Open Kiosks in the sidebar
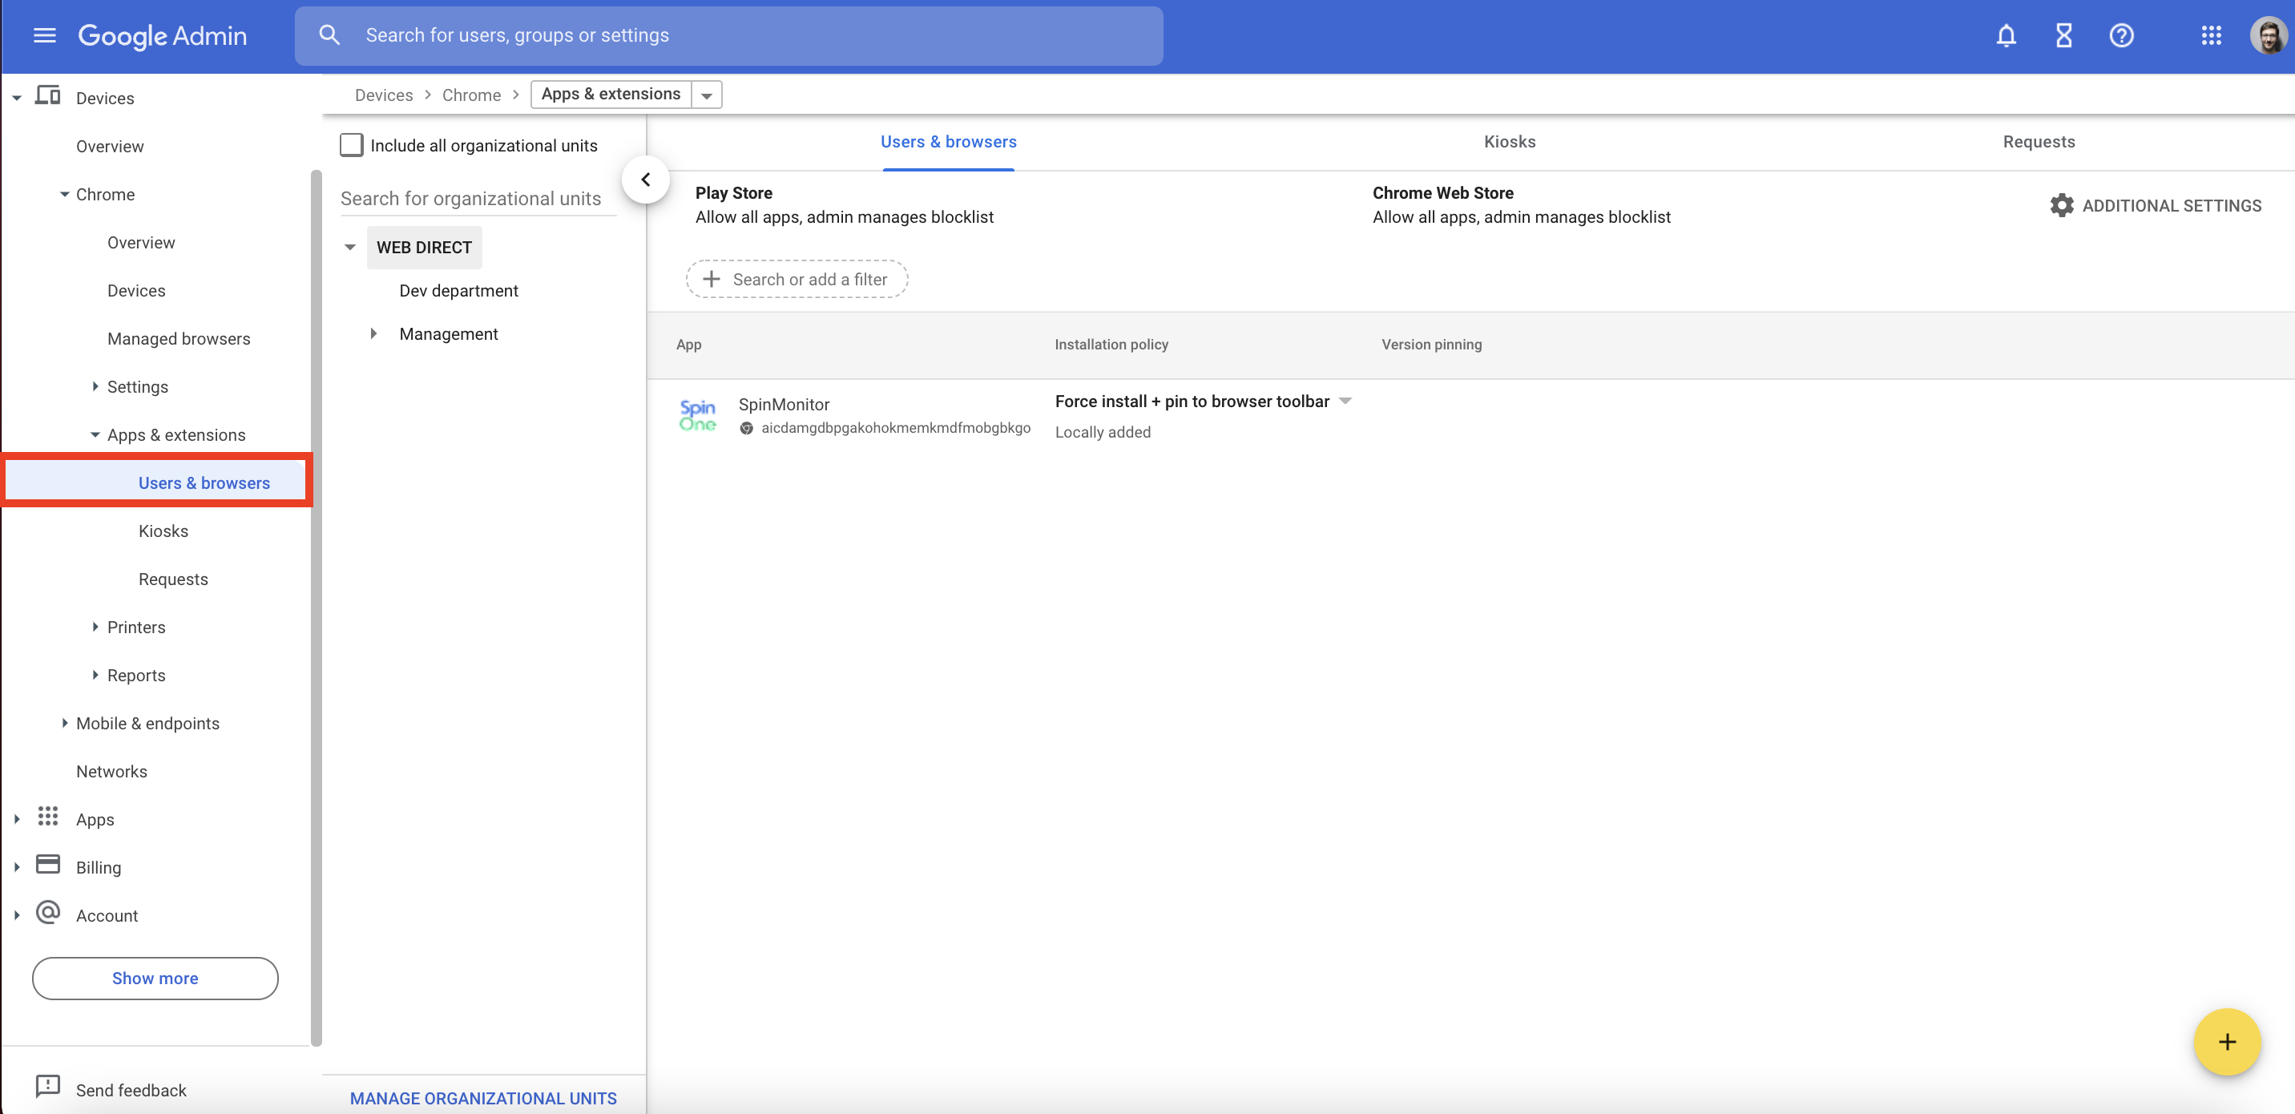 coord(163,531)
